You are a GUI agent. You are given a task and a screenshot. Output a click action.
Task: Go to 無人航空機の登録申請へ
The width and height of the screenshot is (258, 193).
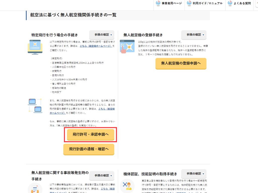coord(181,63)
